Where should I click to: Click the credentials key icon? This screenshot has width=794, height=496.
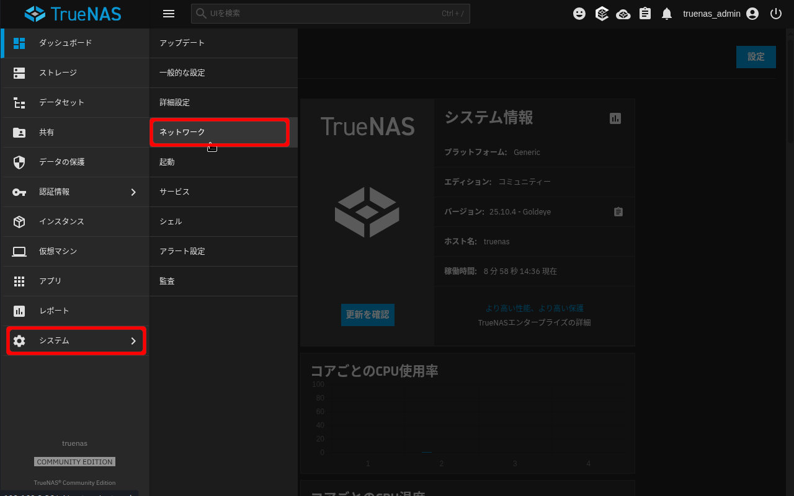19,192
